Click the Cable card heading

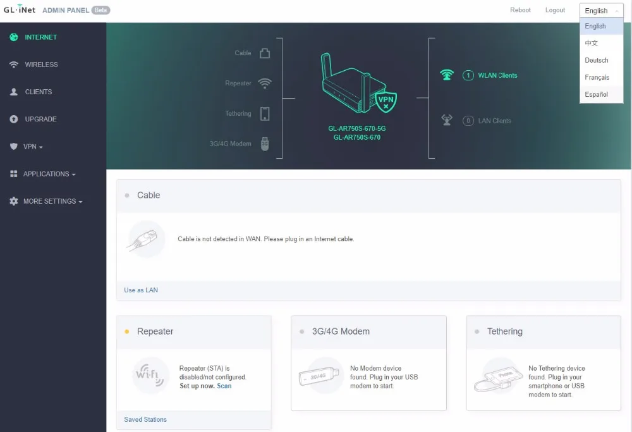(x=149, y=195)
